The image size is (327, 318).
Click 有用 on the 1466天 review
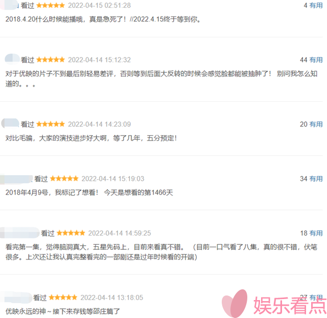coord(316,179)
